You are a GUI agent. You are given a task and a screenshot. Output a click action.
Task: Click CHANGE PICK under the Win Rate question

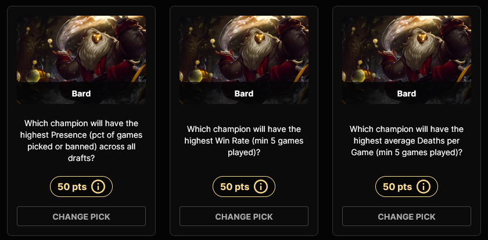click(x=244, y=216)
